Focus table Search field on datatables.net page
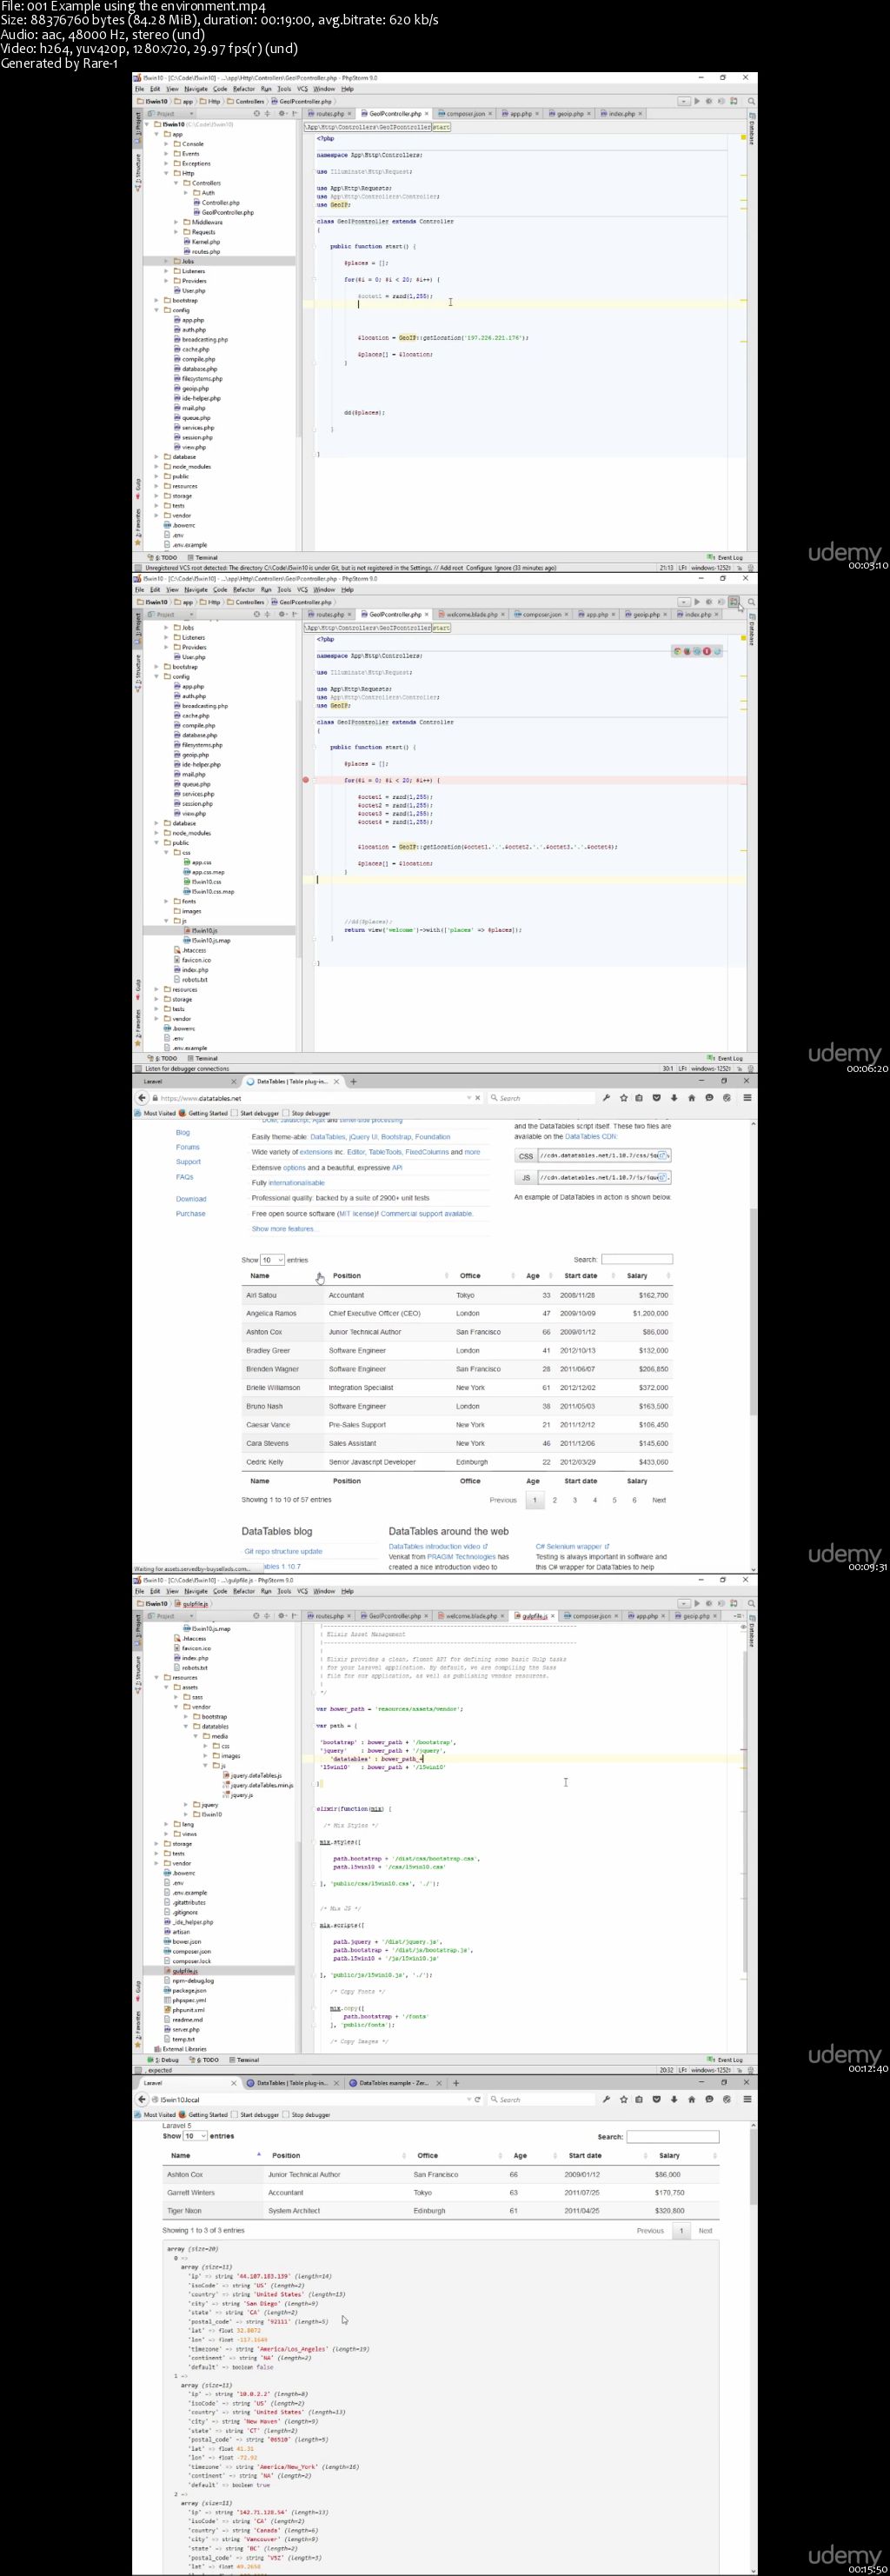This screenshot has height=2576, width=890. point(637,1259)
